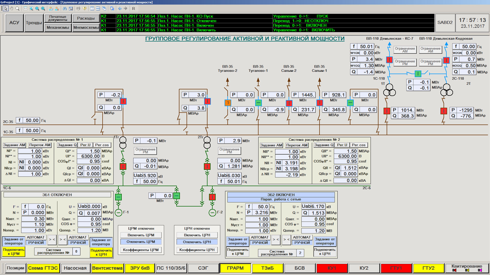The width and height of the screenshot is (490, 275).
Task: Click the Г-1 generator symbol
Action: click(x=118, y=212)
